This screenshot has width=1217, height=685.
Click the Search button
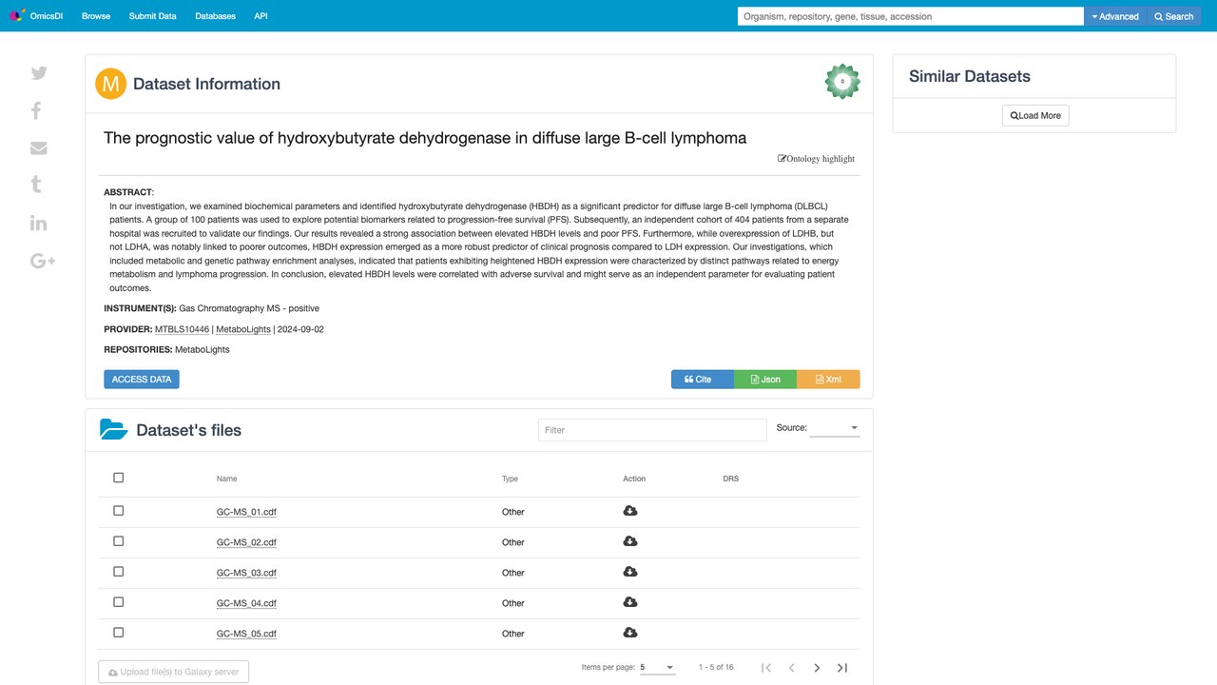(1173, 16)
